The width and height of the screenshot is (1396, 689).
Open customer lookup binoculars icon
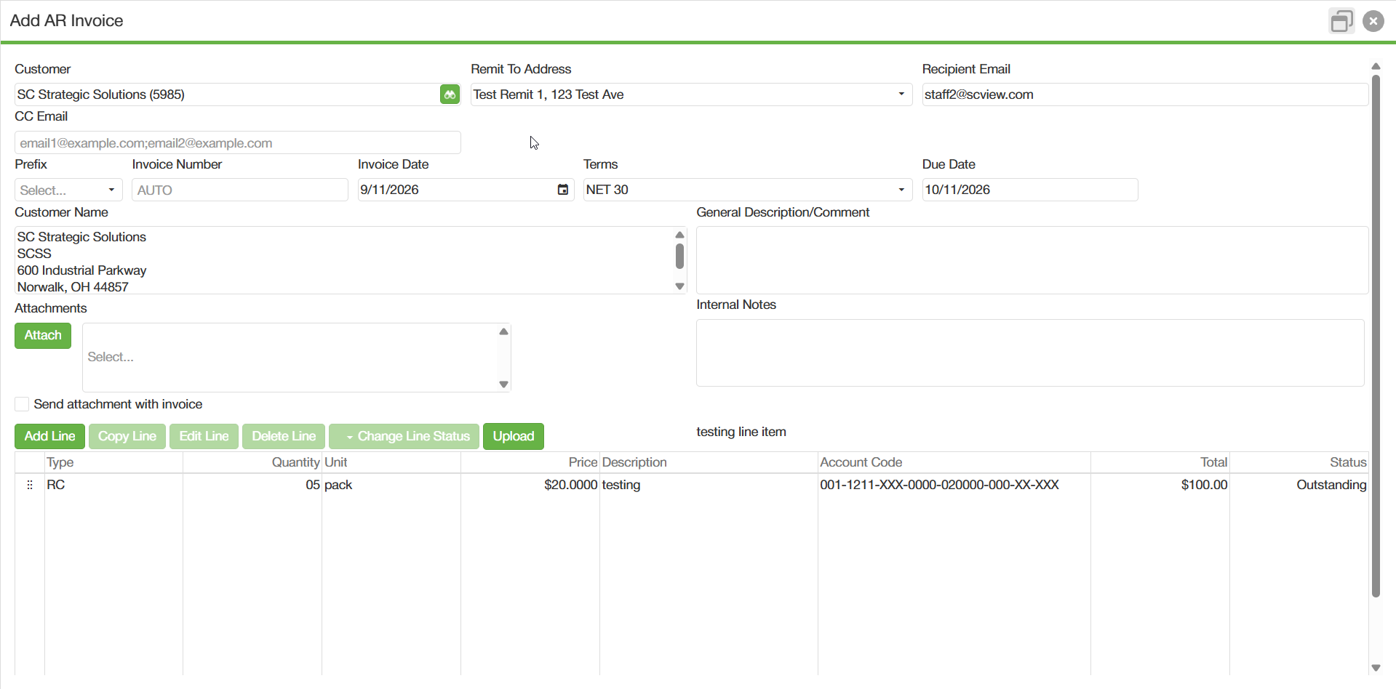450,94
